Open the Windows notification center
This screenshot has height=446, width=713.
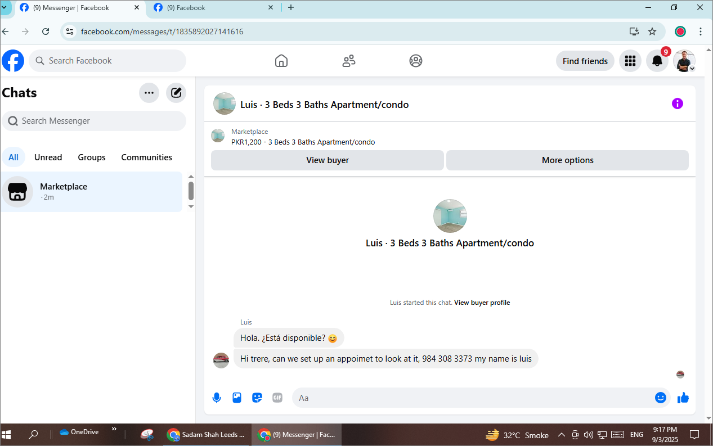point(694,435)
